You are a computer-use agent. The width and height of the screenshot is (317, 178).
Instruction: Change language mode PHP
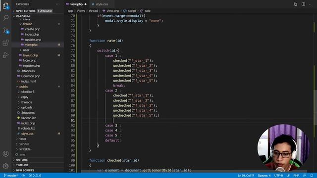(x=296, y=176)
